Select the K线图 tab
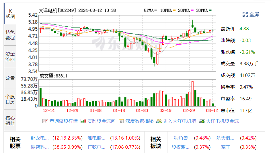Image resolution: width=271 pixels, height=159 pixels. [10, 14]
